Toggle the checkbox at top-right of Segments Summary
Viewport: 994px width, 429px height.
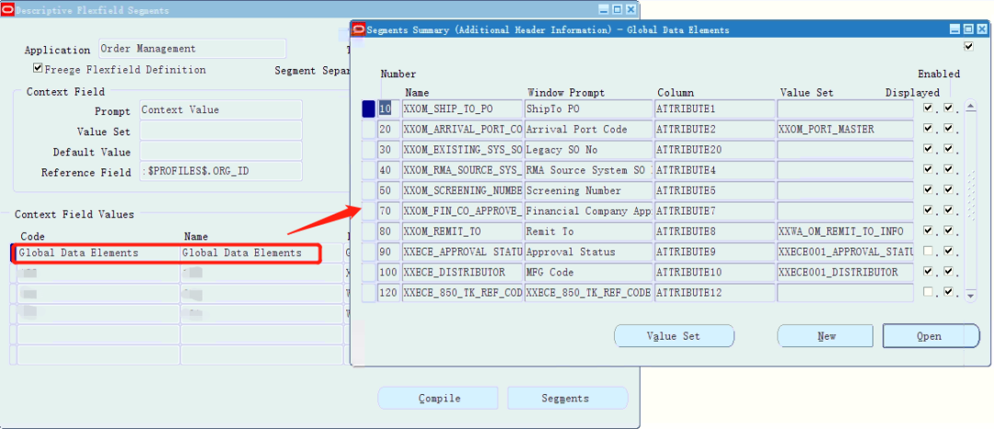point(968,46)
